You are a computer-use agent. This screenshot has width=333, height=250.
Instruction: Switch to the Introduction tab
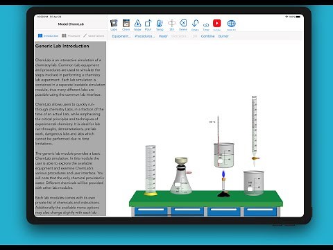[x=48, y=35]
